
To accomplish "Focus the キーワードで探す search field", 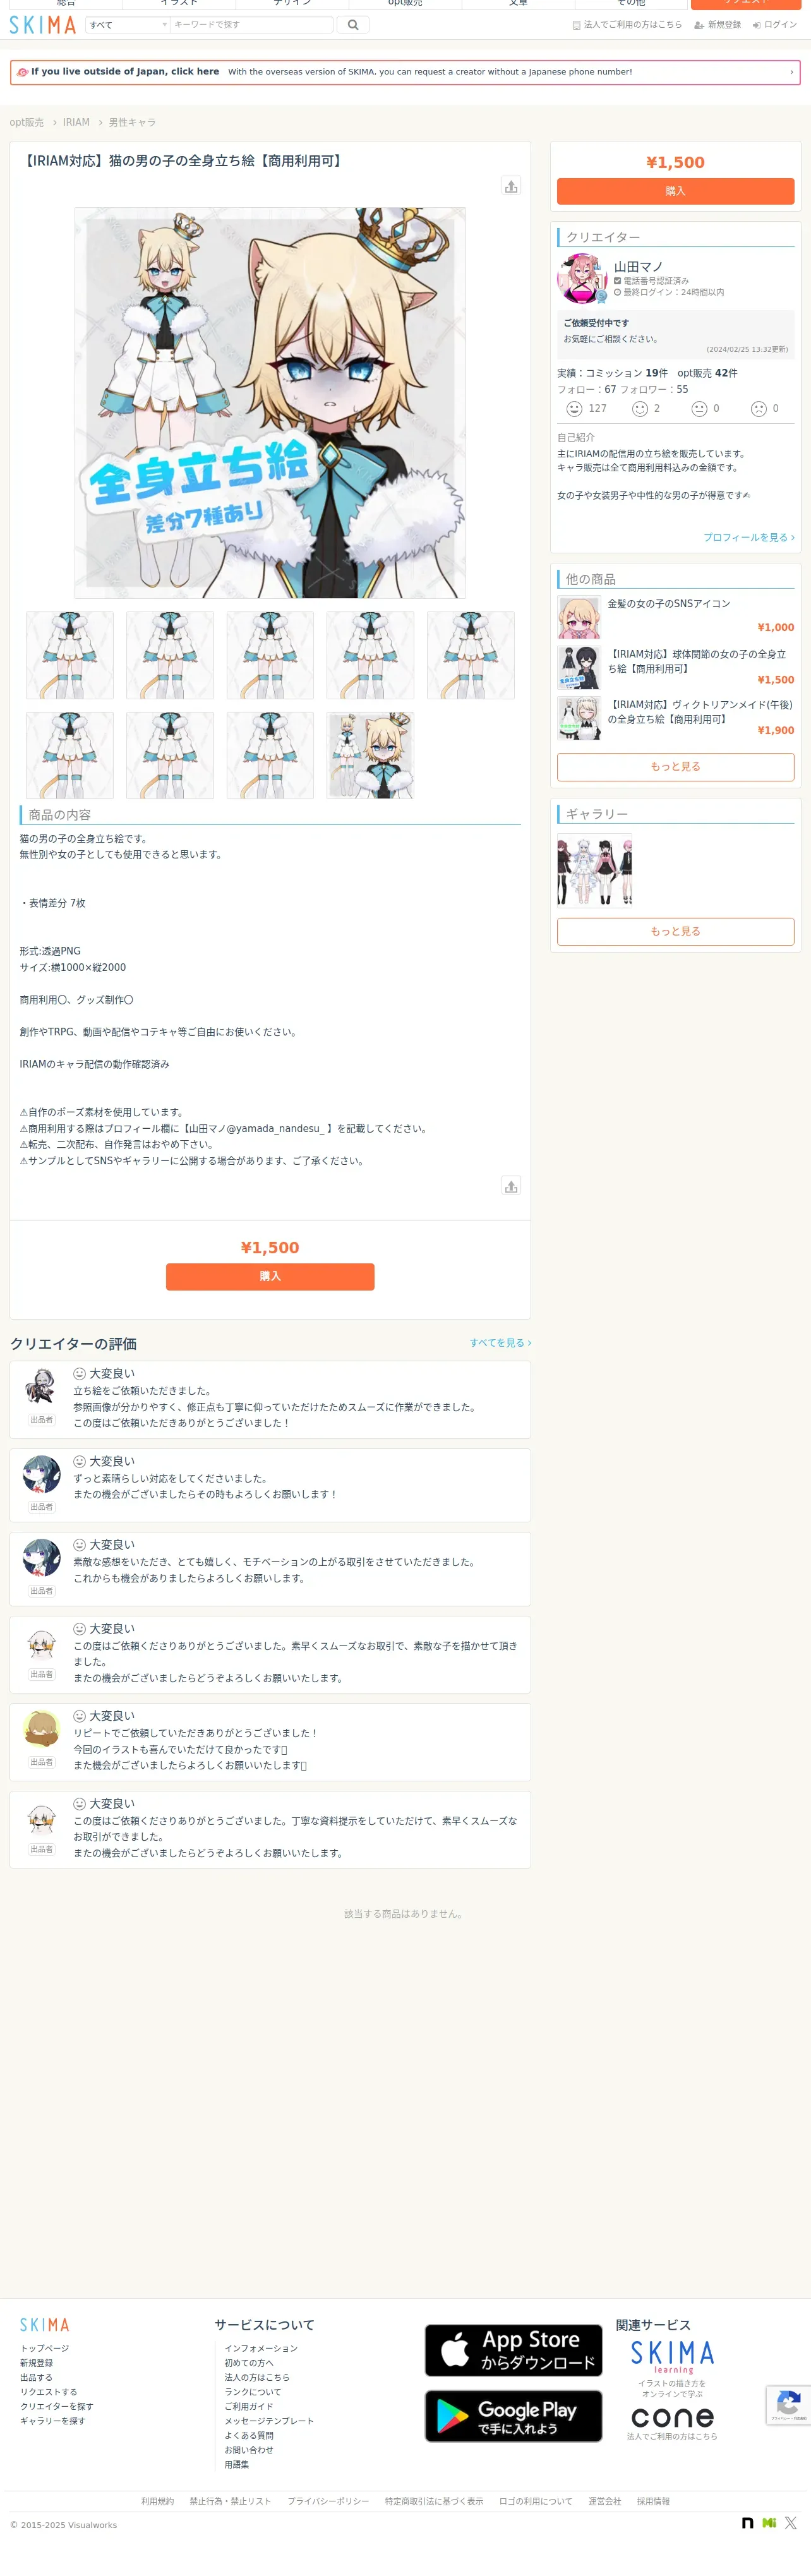I will pos(251,25).
